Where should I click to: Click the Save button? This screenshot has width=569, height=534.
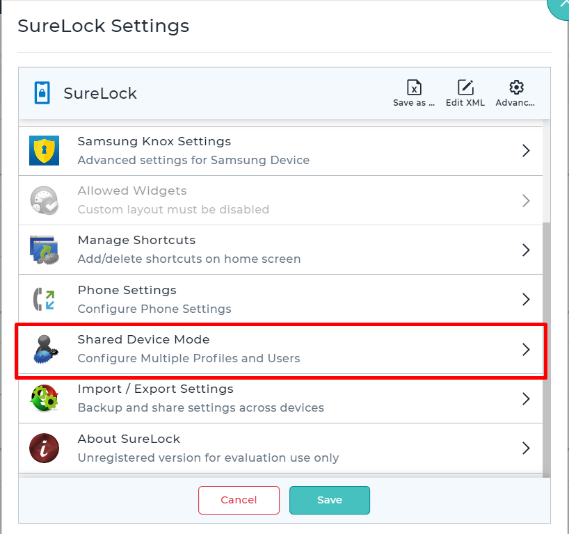[x=330, y=500]
